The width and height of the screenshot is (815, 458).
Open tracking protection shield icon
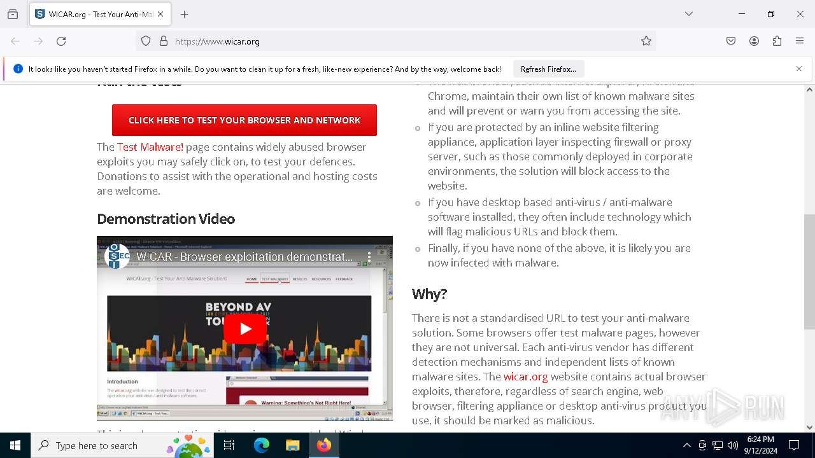[x=146, y=41]
